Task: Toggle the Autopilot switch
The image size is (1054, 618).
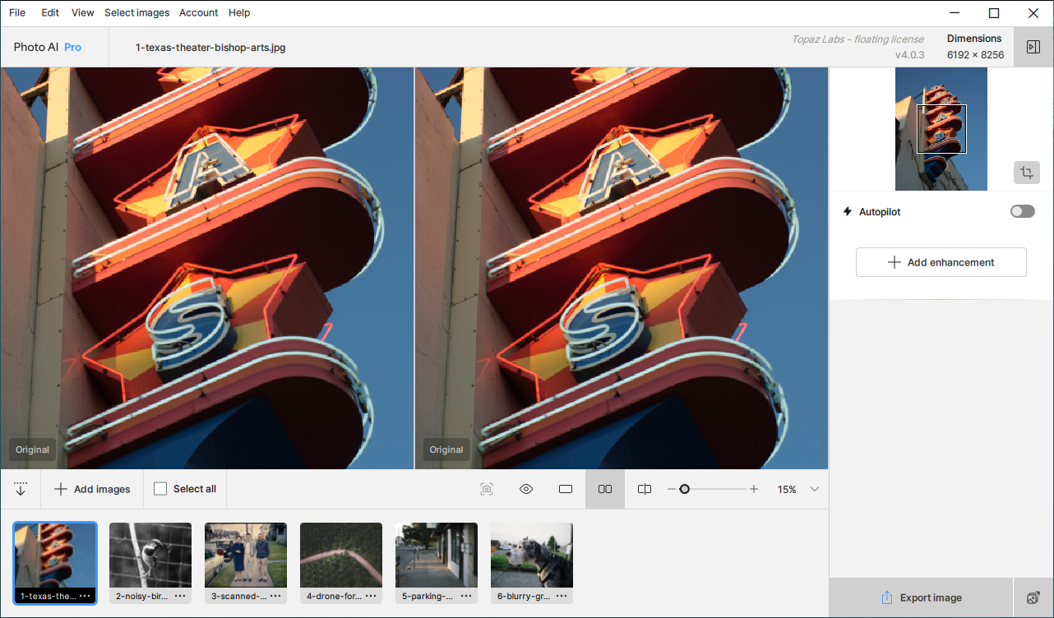Action: pyautogui.click(x=1022, y=211)
